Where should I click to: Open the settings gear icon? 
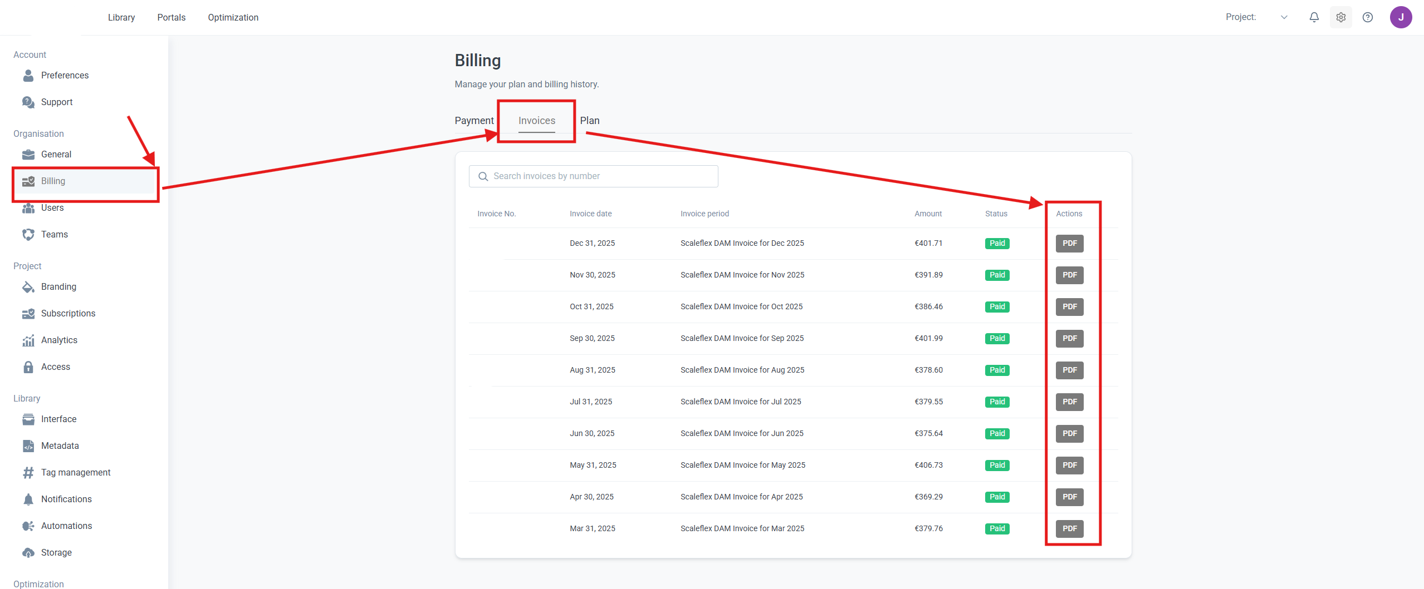(x=1340, y=17)
